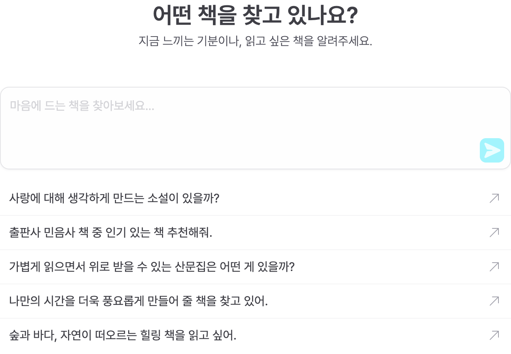The image size is (511, 354).
Task: Select suggestion "사랑에 대해 생각하게 만드는 소설이 있을까?"
Action: pos(114,198)
